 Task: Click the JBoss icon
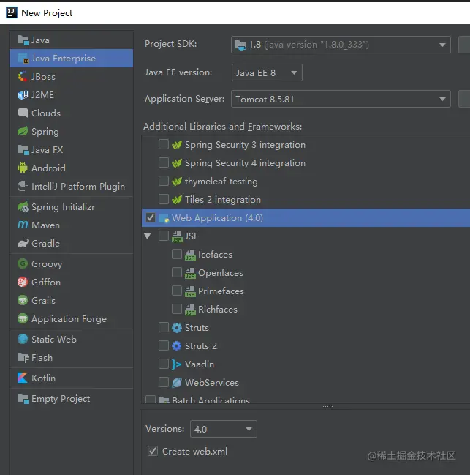[x=23, y=76]
